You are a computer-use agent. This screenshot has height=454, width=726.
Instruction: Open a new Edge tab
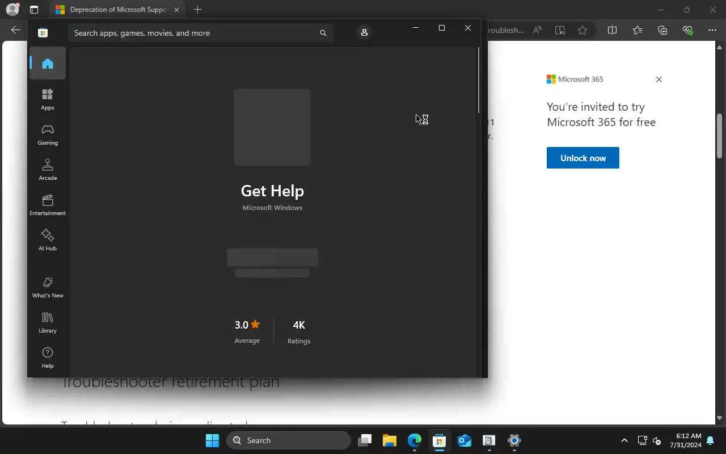pos(197,10)
